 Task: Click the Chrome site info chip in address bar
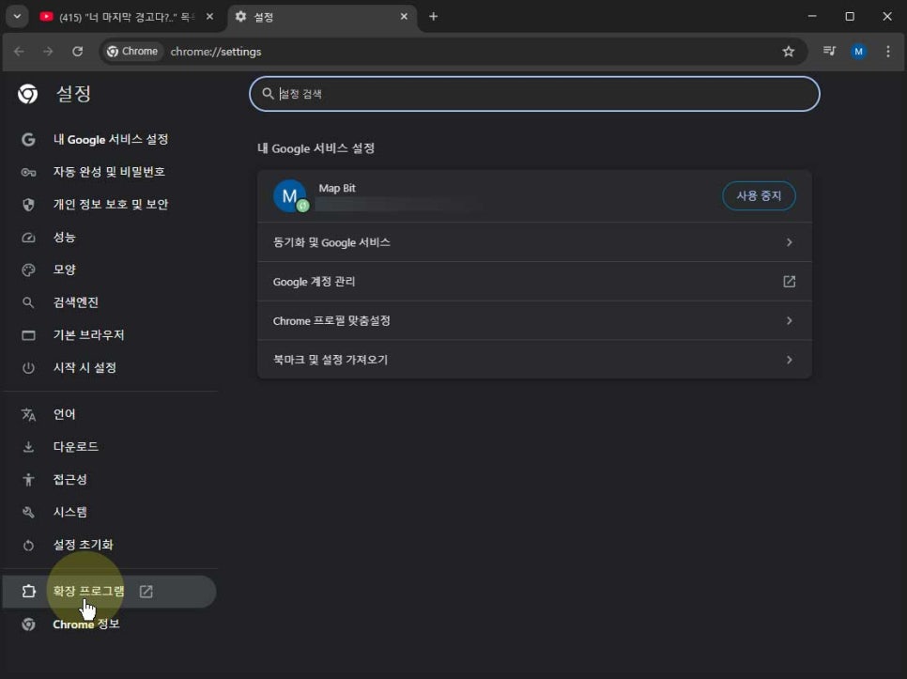pos(133,52)
